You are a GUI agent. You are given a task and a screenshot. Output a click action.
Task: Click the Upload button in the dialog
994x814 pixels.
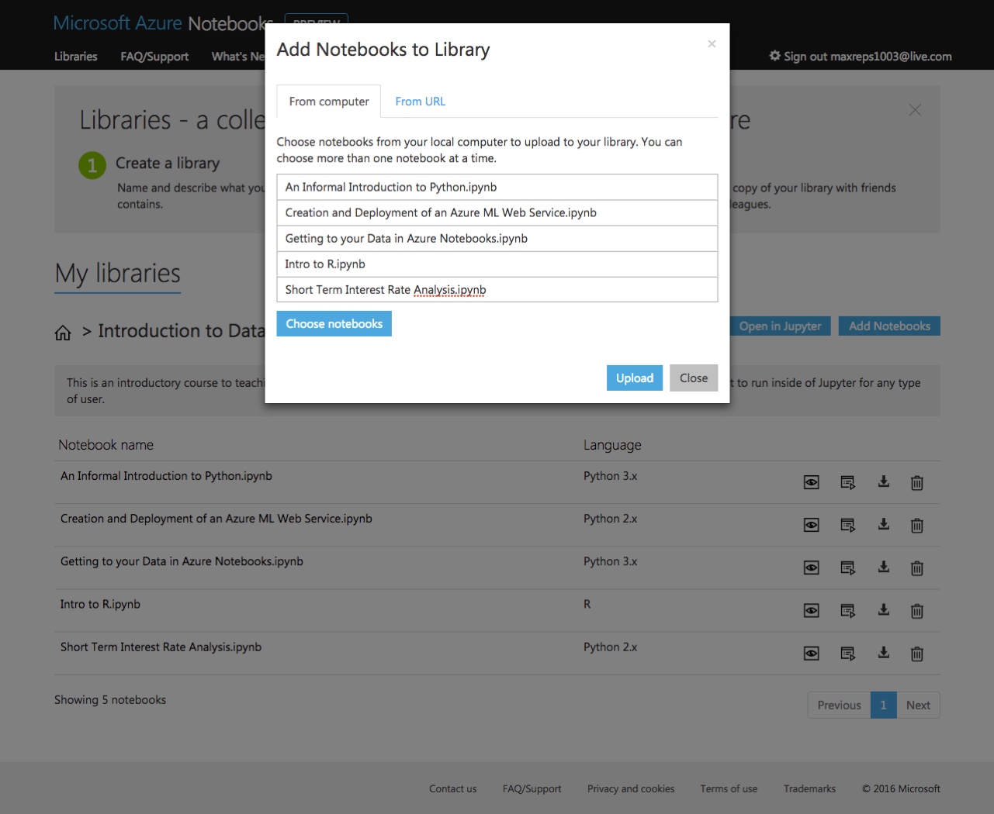635,378
